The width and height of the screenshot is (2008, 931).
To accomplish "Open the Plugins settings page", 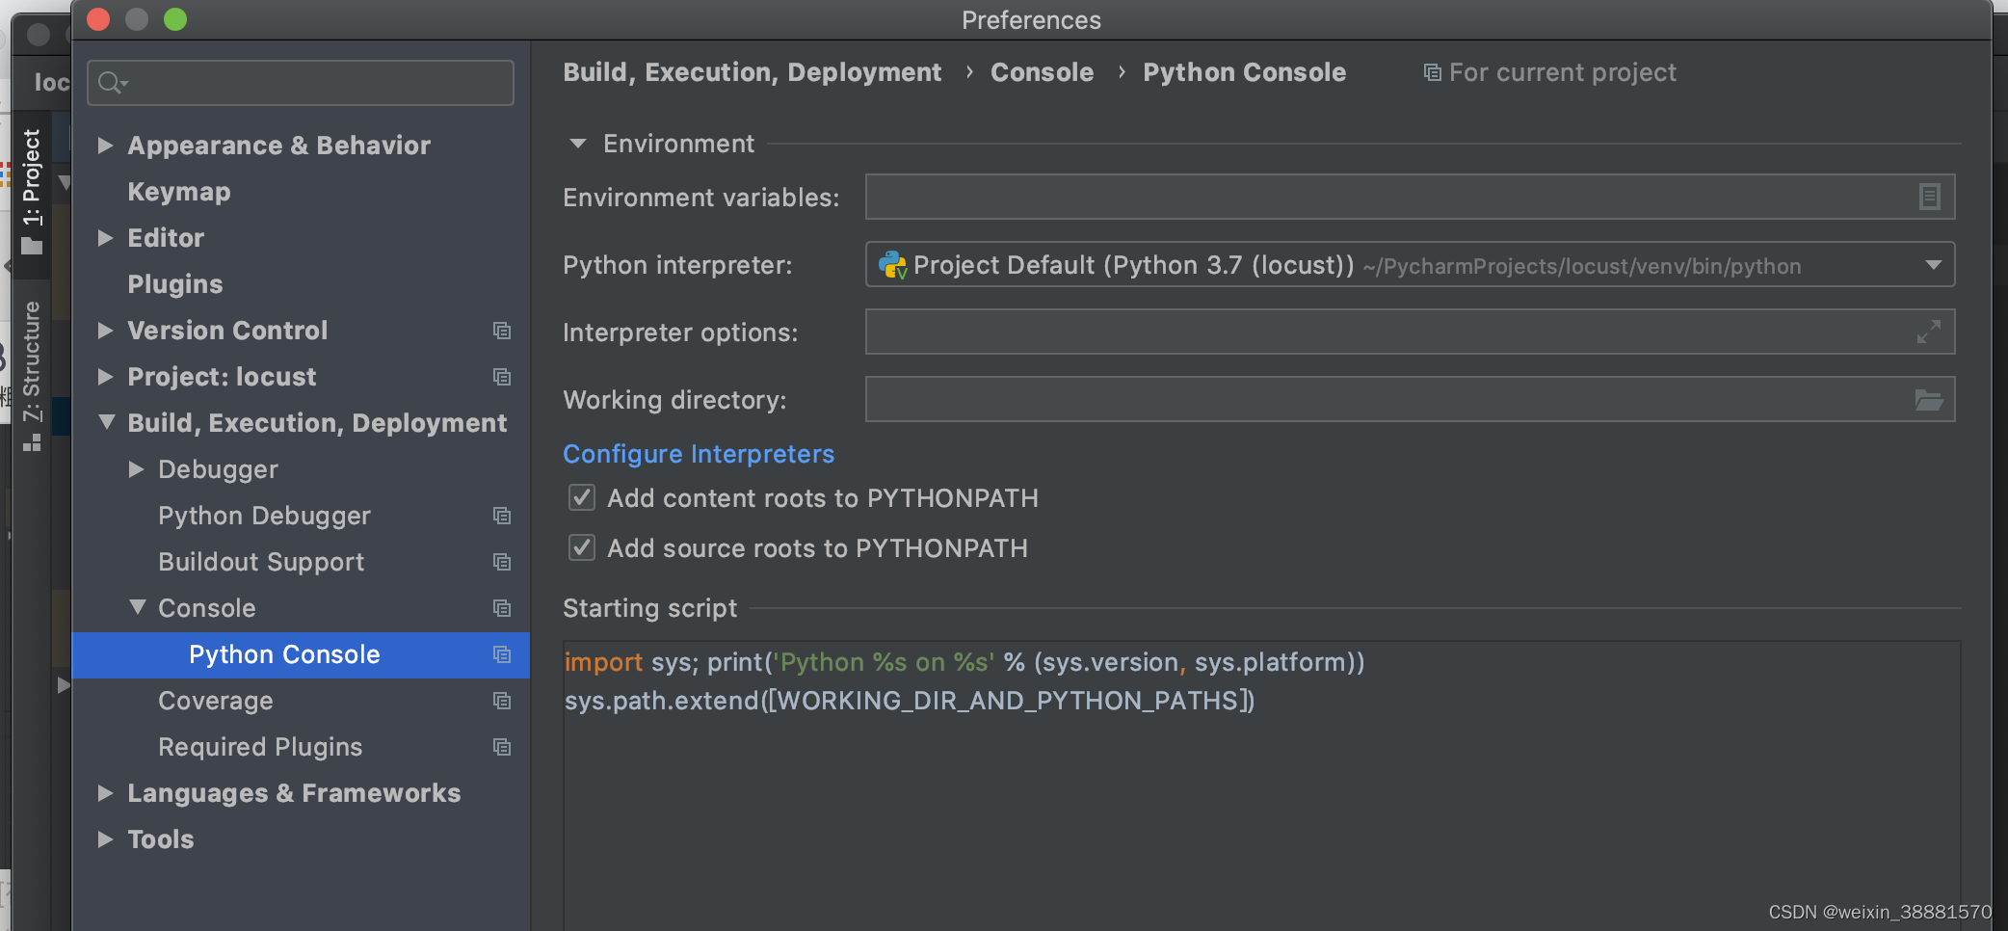I will click(175, 284).
